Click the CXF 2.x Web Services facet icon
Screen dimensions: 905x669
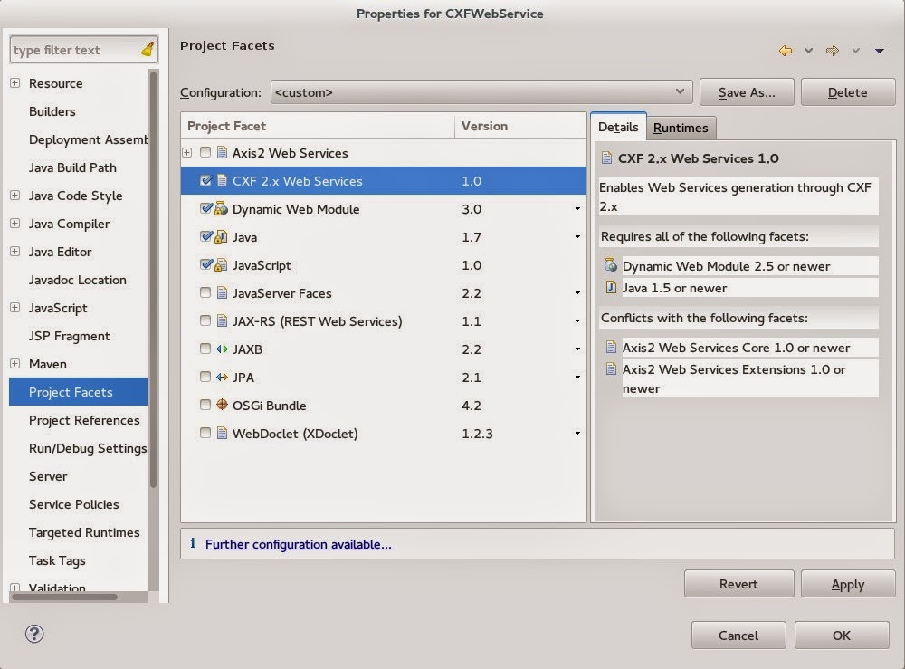[222, 181]
